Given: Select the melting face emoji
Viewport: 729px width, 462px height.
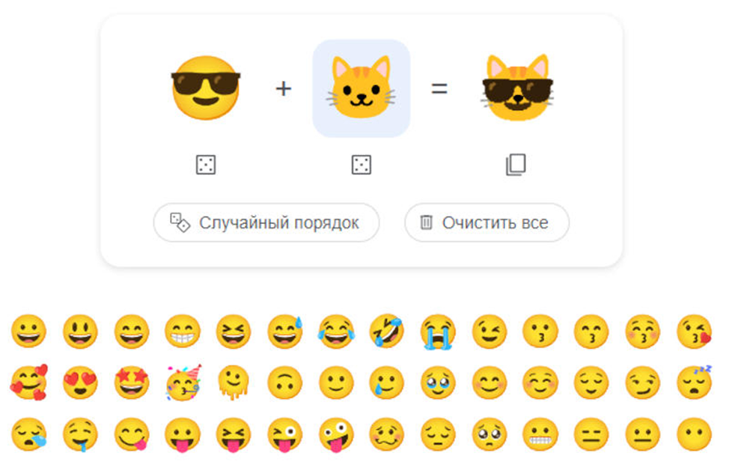Looking at the screenshot, I should [234, 383].
